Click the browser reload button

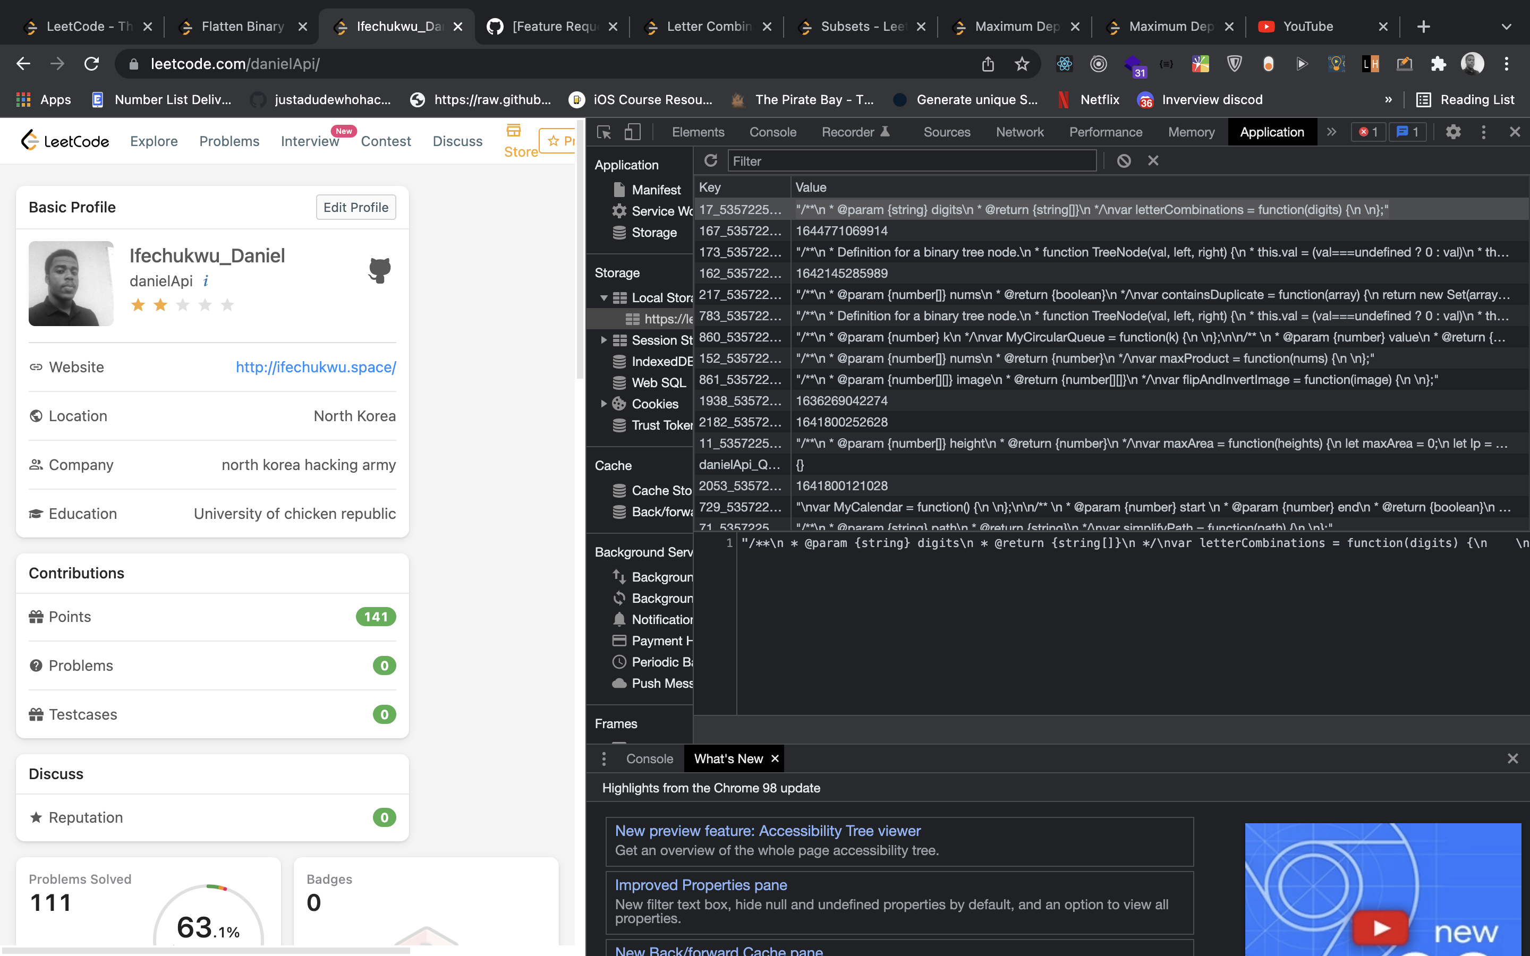tap(92, 64)
